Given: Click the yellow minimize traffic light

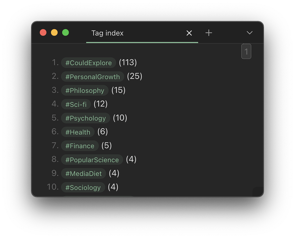Looking at the screenshot, I should point(54,32).
